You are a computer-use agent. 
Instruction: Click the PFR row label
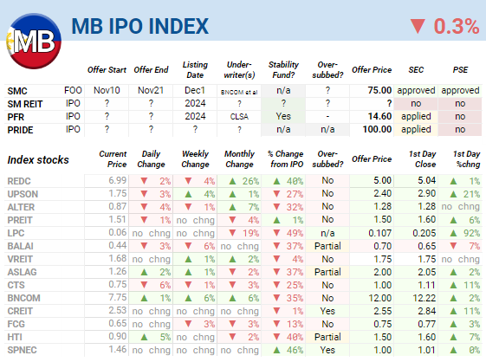[x=16, y=117]
